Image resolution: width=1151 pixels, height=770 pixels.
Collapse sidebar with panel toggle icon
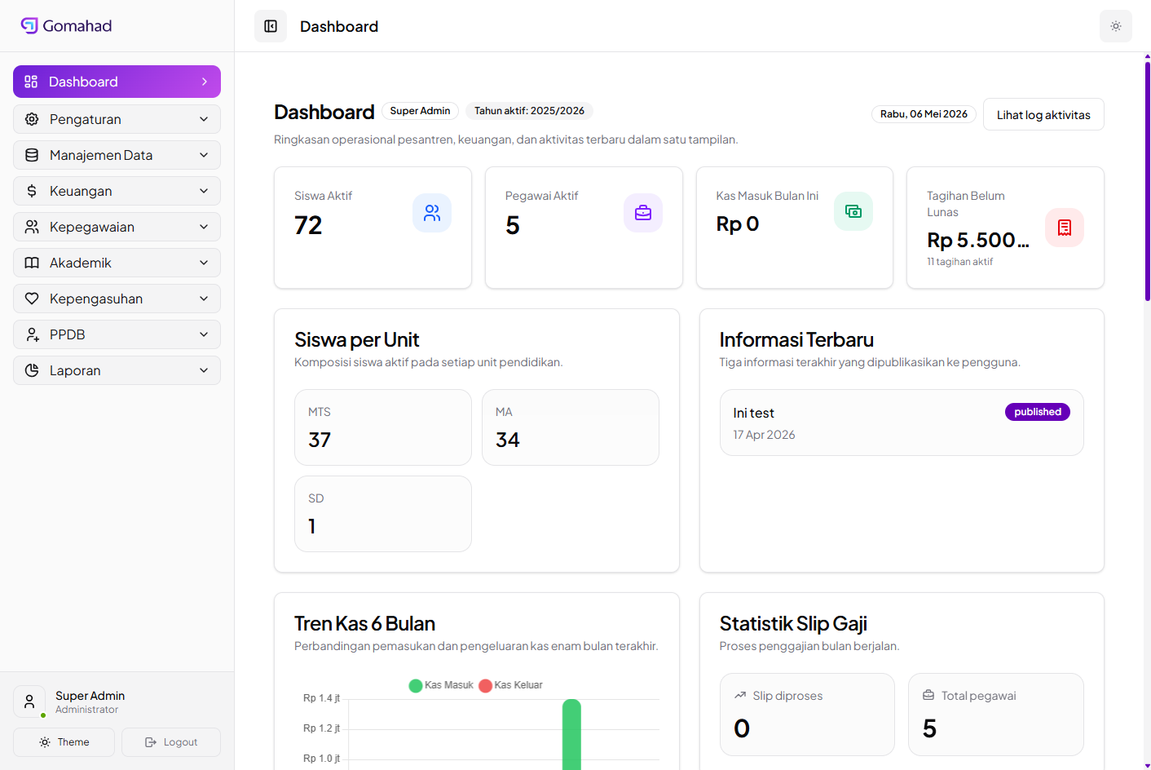pyautogui.click(x=271, y=26)
